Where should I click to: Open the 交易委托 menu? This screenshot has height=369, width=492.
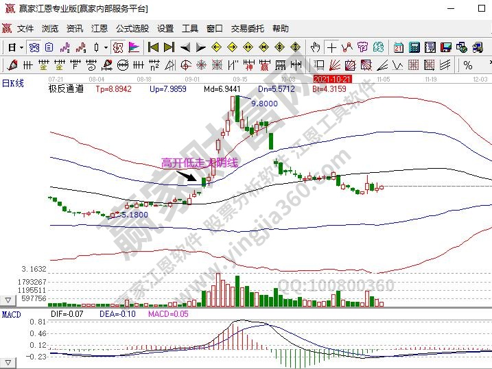click(247, 29)
